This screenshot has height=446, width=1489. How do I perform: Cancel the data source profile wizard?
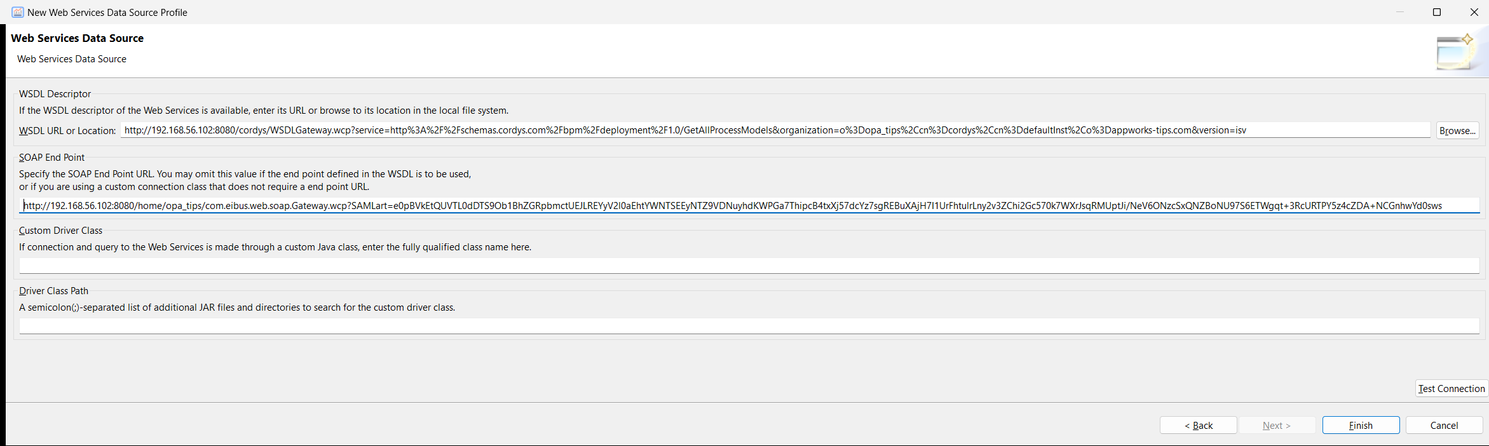(1444, 425)
